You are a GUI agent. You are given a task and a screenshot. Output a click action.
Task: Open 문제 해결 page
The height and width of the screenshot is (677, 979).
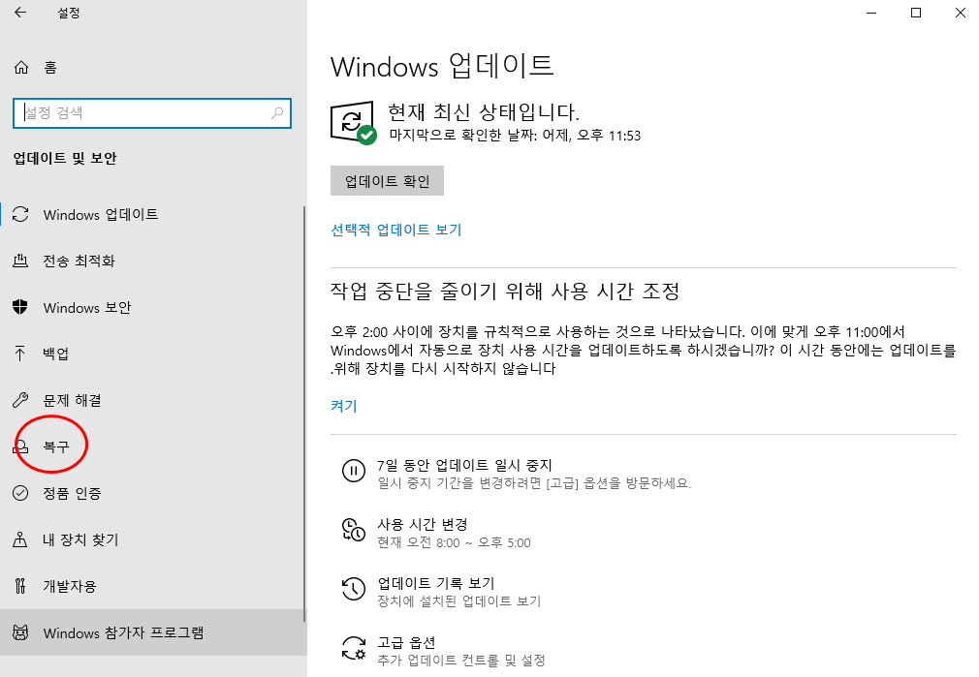click(152, 400)
